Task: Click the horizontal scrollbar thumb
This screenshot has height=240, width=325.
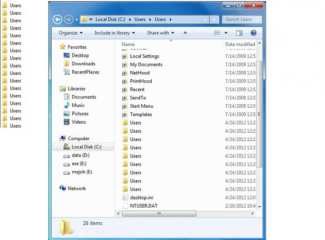Action: click(159, 214)
